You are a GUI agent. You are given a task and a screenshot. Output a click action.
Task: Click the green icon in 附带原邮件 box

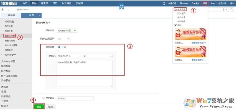point(70,31)
